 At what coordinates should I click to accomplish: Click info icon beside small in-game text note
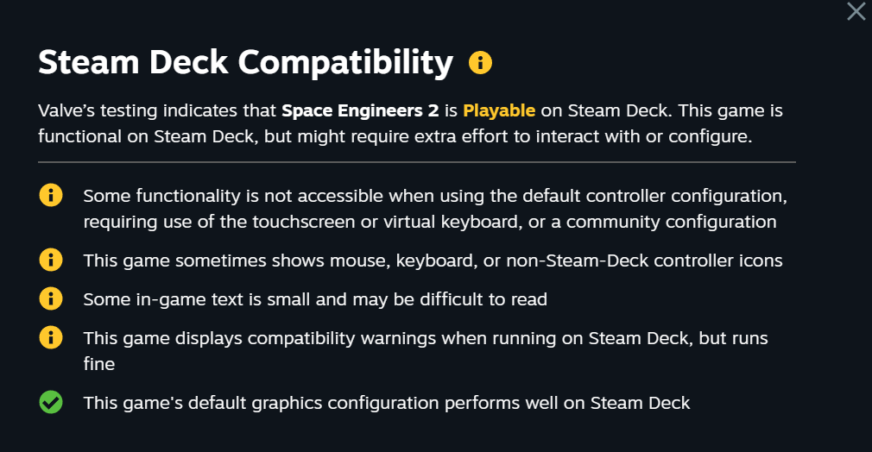click(51, 298)
